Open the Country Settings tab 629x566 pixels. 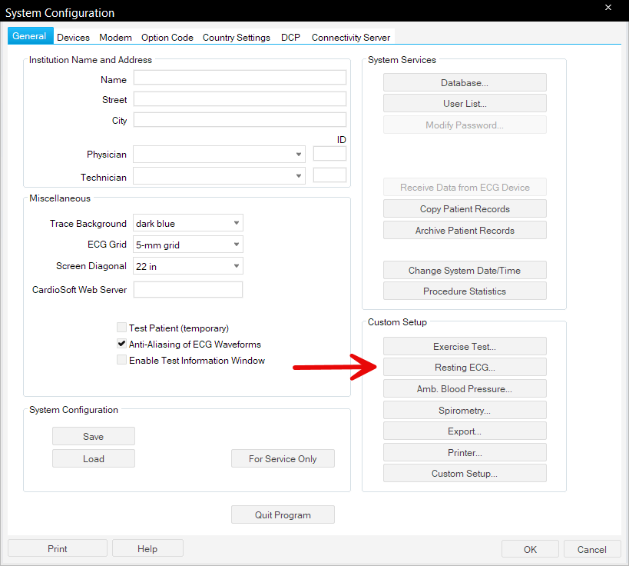click(236, 38)
